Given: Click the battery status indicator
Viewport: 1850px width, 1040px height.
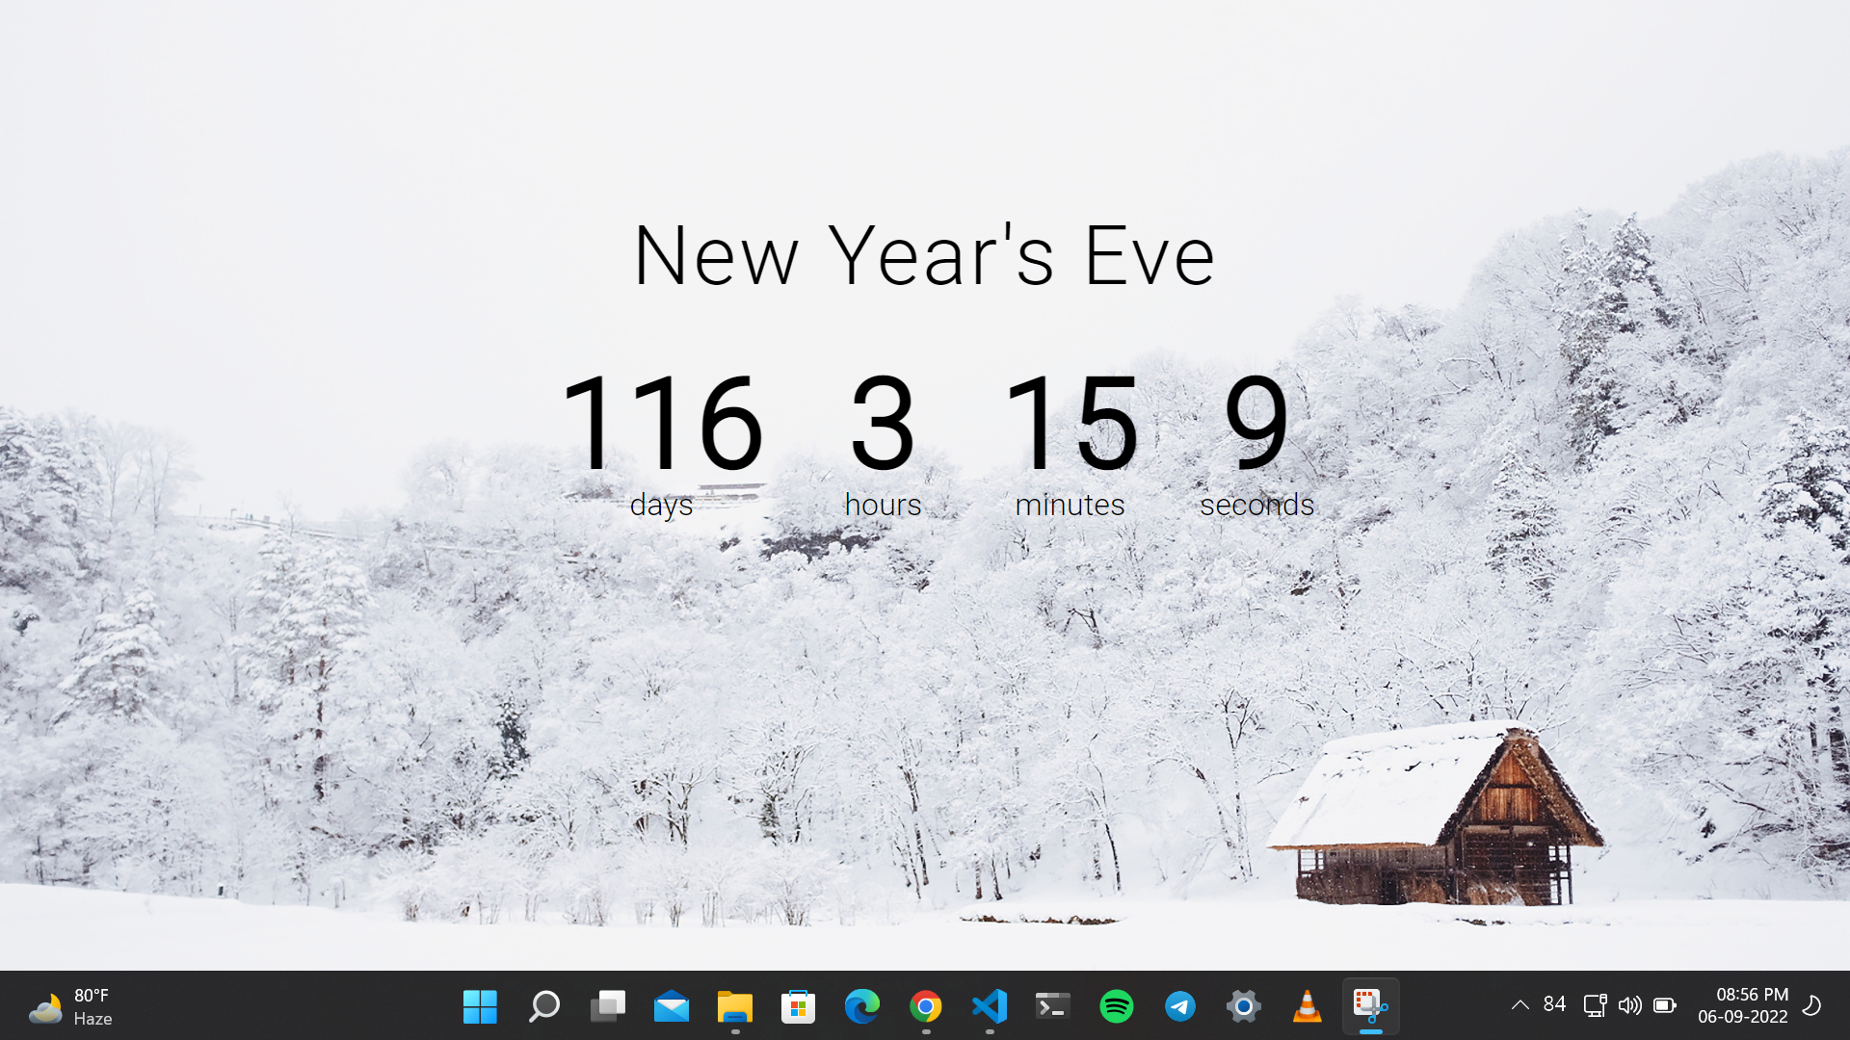Looking at the screenshot, I should coord(1666,1007).
